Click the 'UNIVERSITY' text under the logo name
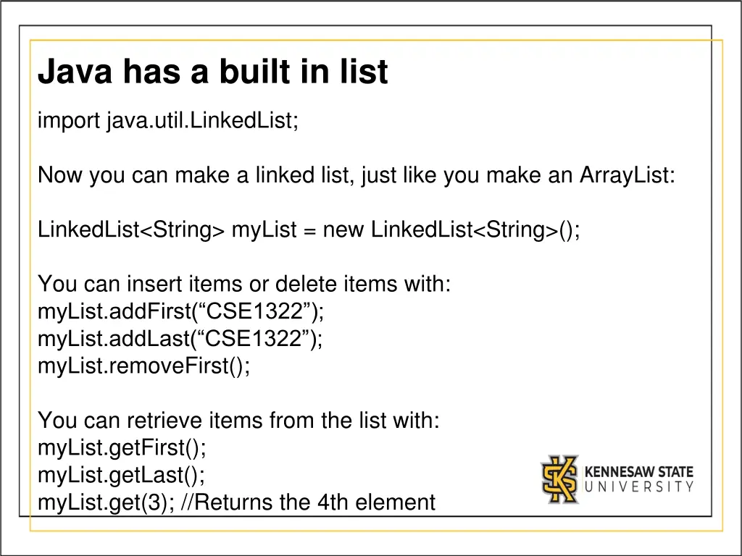Image resolution: width=742 pixels, height=556 pixels. [x=638, y=487]
